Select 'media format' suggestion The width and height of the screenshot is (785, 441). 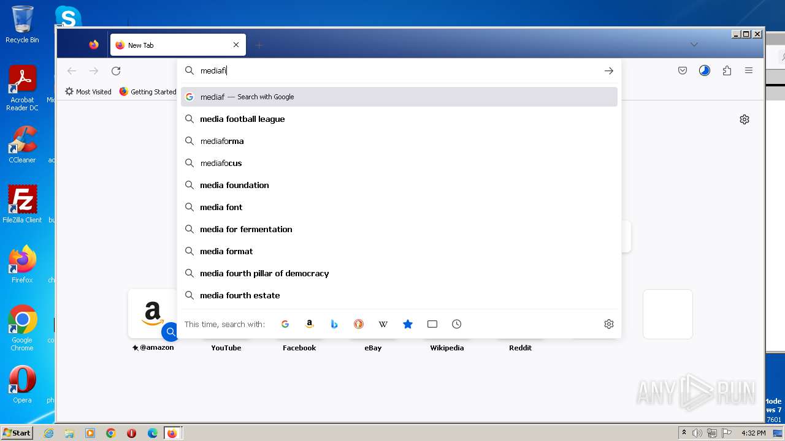pyautogui.click(x=399, y=251)
